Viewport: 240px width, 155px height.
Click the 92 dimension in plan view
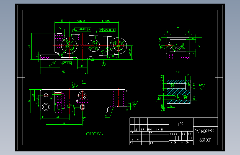coord(64,123)
